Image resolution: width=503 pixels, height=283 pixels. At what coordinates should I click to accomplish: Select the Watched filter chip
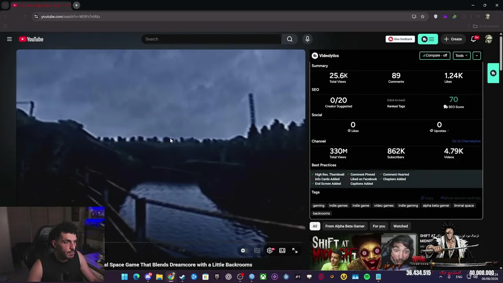[x=400, y=226]
